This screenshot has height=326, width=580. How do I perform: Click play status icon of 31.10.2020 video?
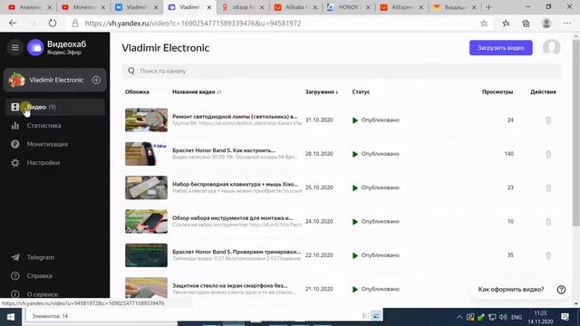(355, 120)
